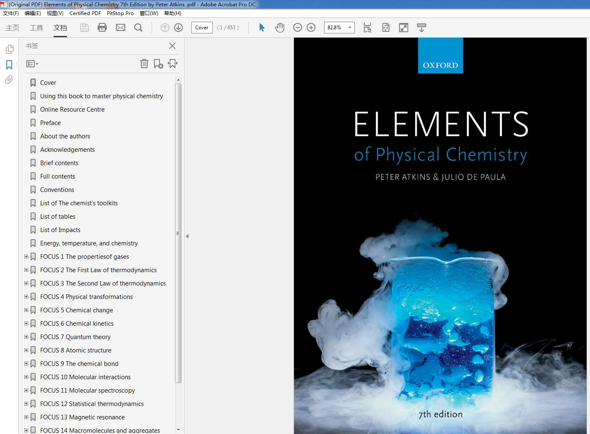
Task: Toggle continuous scrolling page display
Action: (422, 27)
